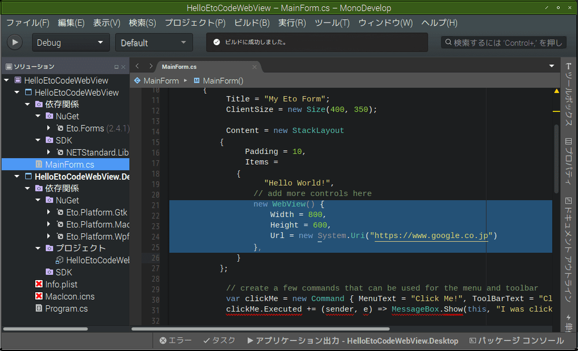Open the エラー pad at the bottom
Image resolution: width=578 pixels, height=351 pixels.
point(176,340)
